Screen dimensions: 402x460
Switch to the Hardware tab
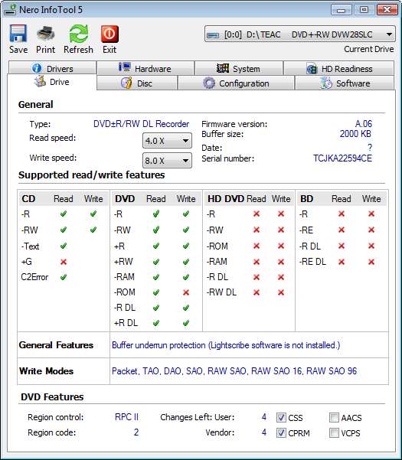(x=145, y=68)
